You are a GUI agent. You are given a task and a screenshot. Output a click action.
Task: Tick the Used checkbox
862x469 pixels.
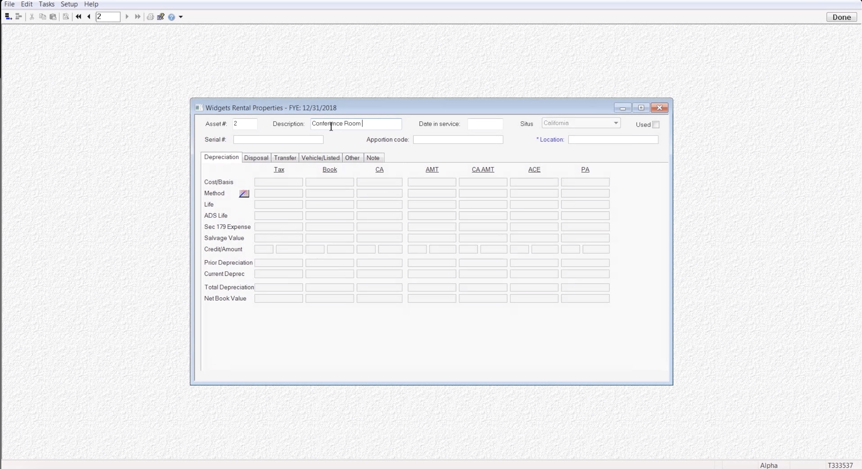[656, 125]
